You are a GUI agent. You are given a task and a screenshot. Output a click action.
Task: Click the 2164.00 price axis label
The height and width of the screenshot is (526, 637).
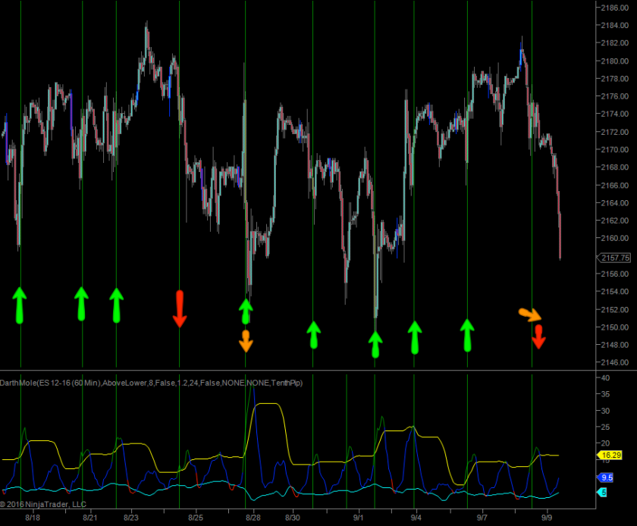click(x=615, y=202)
